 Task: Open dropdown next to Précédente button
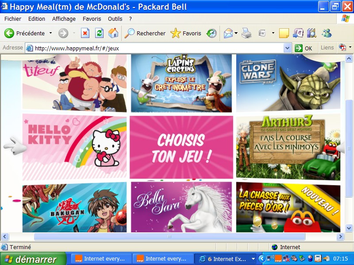(50, 33)
